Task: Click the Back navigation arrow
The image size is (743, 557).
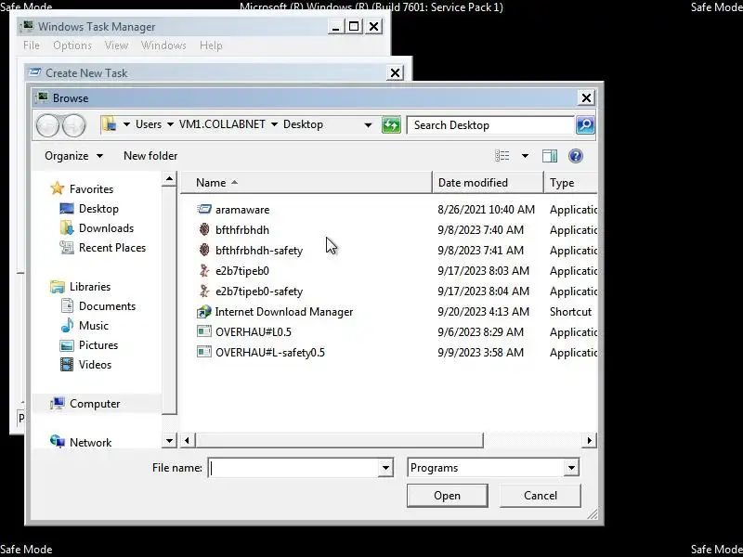Action: [x=47, y=125]
